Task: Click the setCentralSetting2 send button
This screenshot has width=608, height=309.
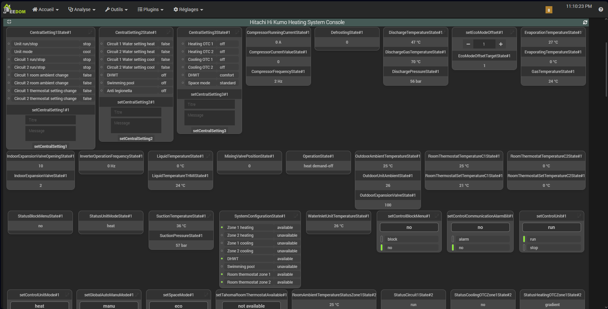Action: click(x=136, y=138)
